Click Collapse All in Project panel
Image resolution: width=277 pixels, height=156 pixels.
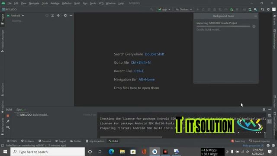tap(58, 16)
